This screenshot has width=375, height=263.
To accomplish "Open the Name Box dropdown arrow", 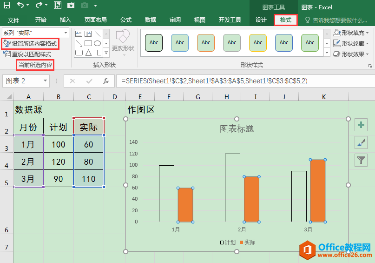I will tap(45, 81).
